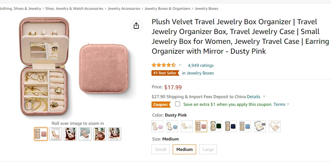The image size is (331, 162).
Task: Expand coupon Terms chevron
Action: pos(288,104)
